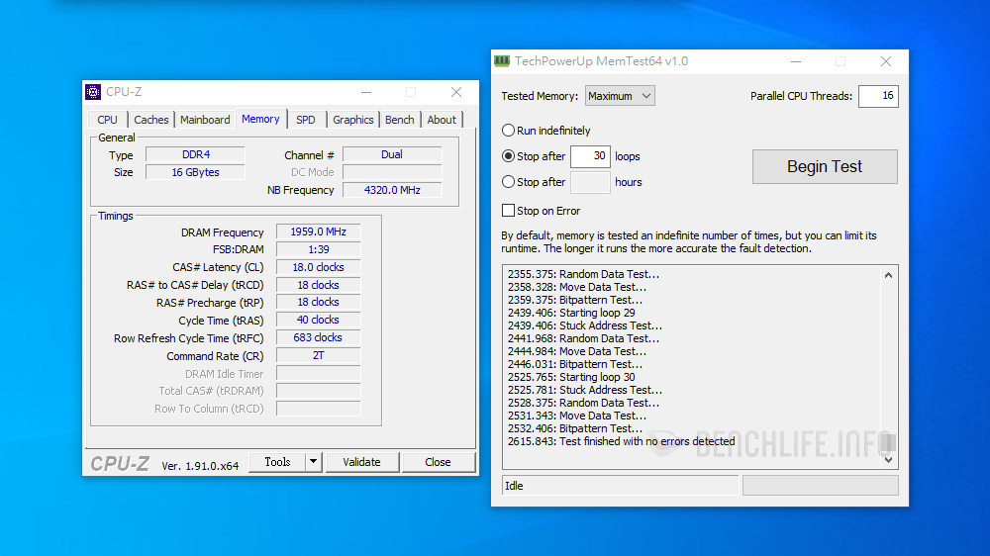
Task: Select Run indefinitely option
Action: (509, 131)
